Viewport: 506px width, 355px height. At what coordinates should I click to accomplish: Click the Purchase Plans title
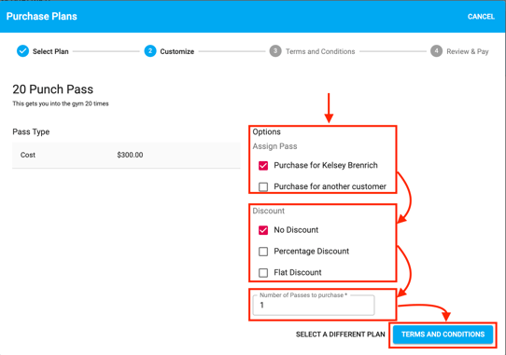pyautogui.click(x=42, y=17)
